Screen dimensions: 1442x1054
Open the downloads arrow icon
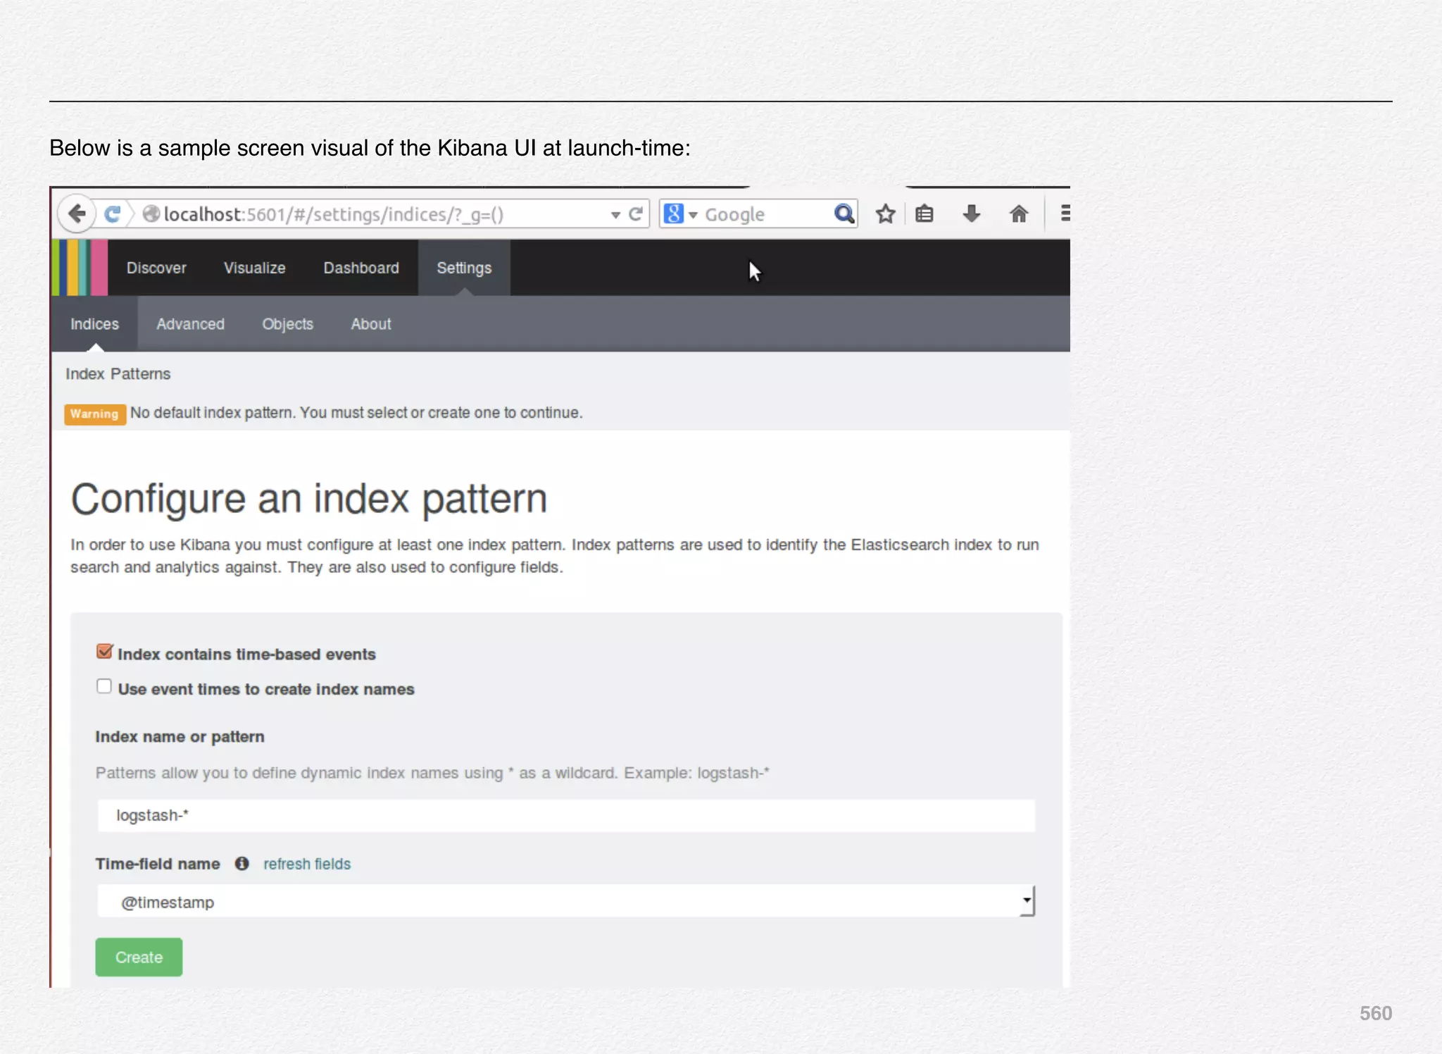click(972, 213)
